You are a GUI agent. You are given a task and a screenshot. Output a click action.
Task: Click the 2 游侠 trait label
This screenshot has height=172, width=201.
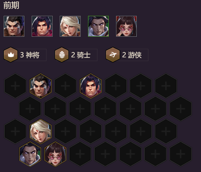click(132, 55)
